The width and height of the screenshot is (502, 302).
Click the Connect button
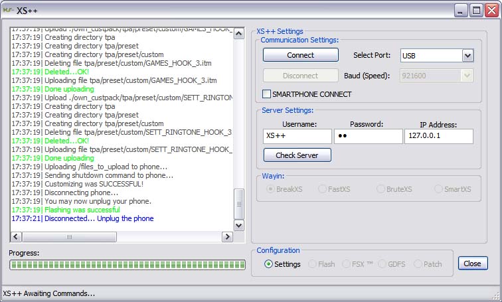pos(300,55)
